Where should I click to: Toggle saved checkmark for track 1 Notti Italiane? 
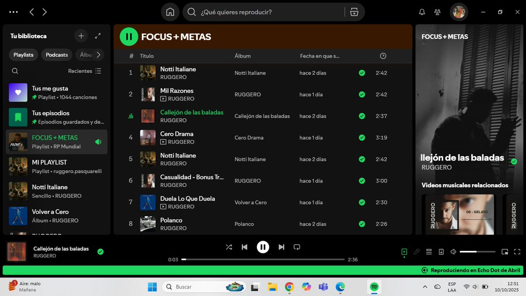[x=362, y=73]
